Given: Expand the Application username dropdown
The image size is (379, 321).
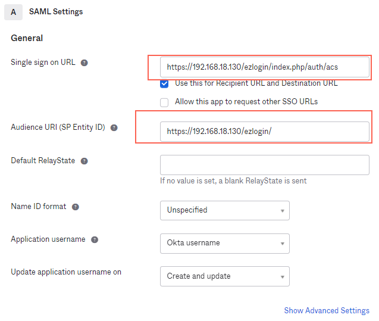Looking at the screenshot, I should 224,244.
